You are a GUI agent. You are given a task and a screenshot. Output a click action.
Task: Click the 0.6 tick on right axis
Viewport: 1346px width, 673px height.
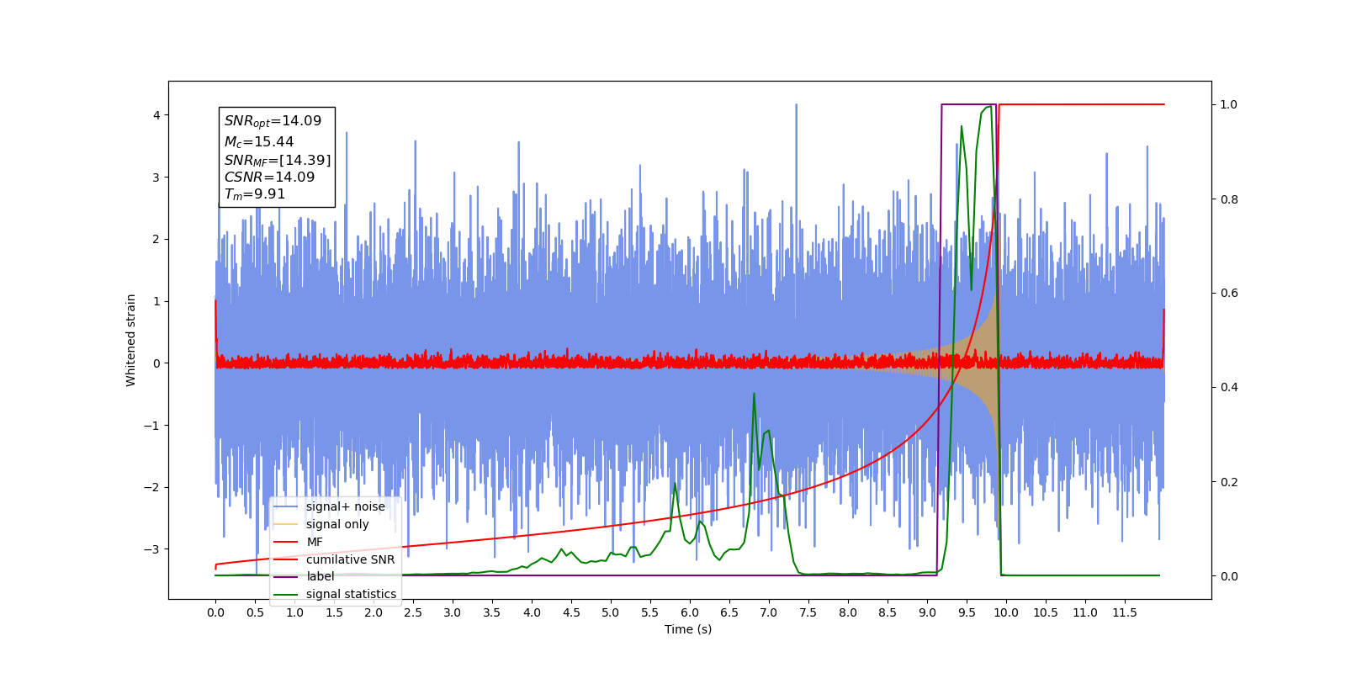click(x=1229, y=294)
